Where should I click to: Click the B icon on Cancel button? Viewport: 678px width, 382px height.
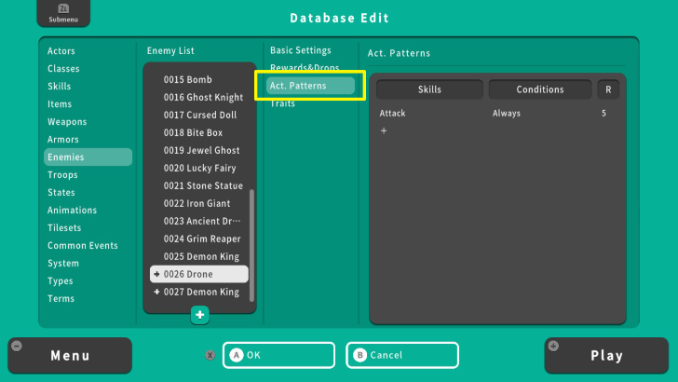coord(359,355)
